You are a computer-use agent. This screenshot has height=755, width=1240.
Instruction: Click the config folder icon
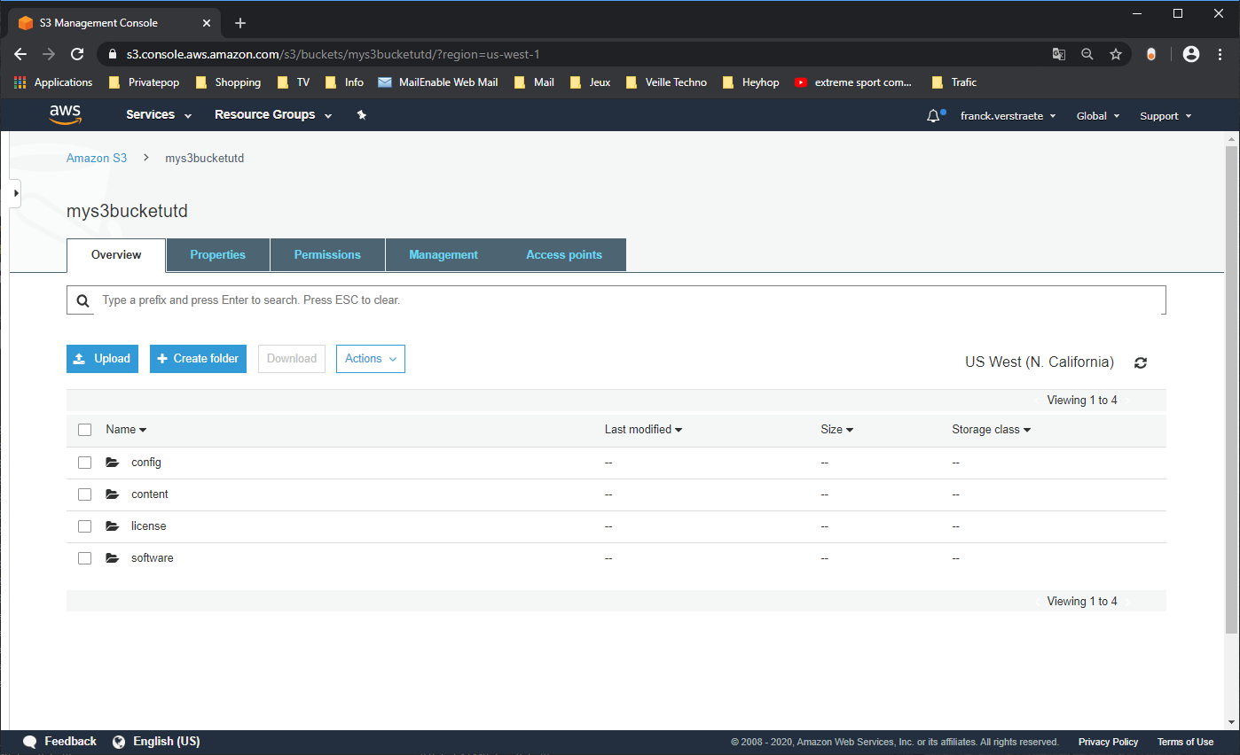coord(113,463)
